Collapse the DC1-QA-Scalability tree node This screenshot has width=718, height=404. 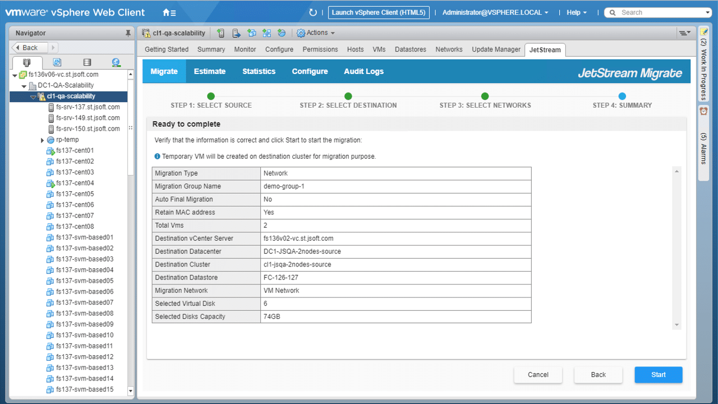[x=24, y=86]
